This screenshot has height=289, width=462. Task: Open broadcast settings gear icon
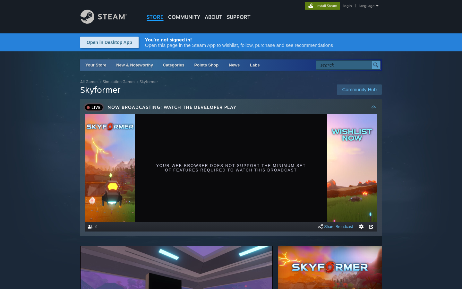coord(361,227)
